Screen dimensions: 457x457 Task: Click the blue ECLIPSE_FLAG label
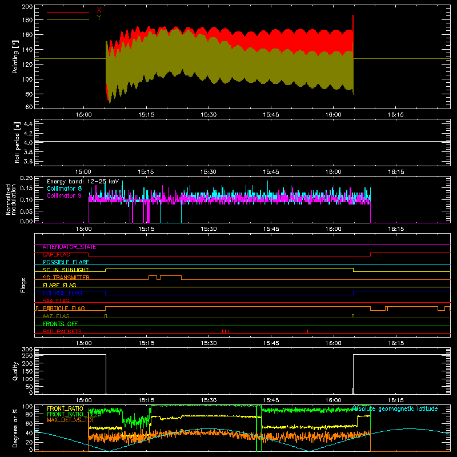(x=62, y=293)
